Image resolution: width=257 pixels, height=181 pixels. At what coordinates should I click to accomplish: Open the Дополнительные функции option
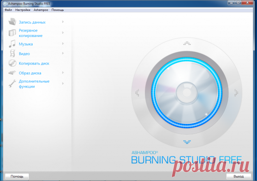(34, 84)
